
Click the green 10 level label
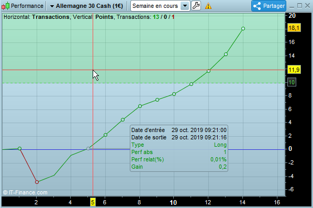tap(292, 82)
